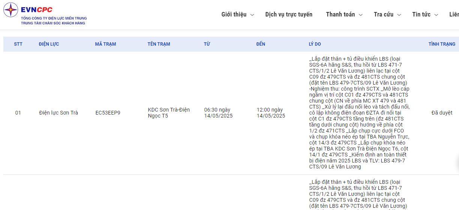Click the Lý do column header
Image resolution: width=459 pixels, height=210 pixels.
315,44
